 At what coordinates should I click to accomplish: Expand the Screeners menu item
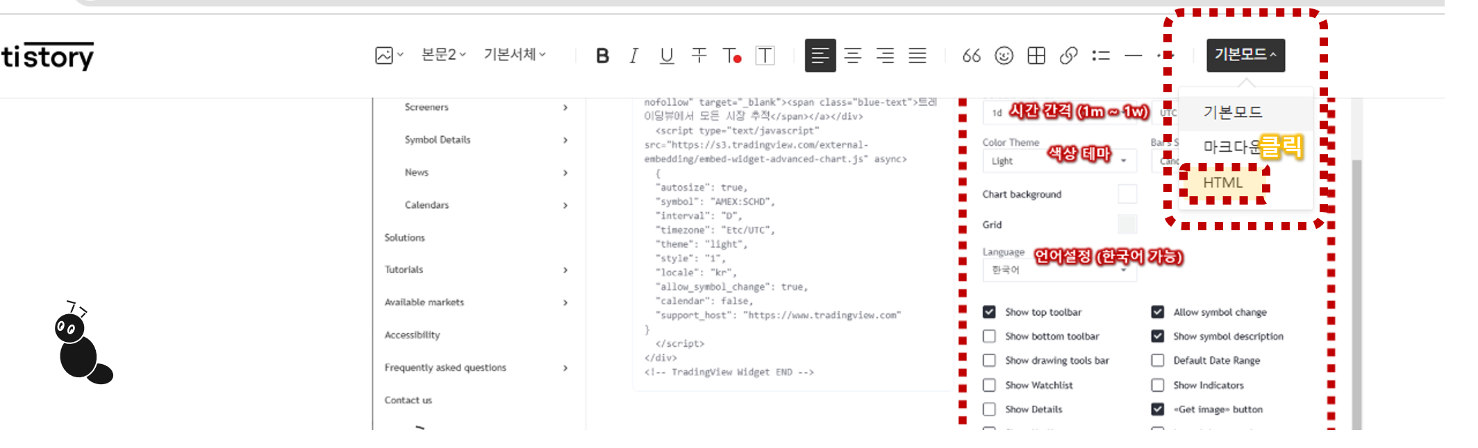click(x=486, y=107)
